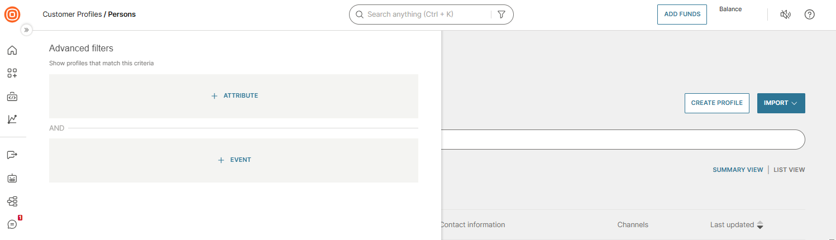Screen dimensions: 836x240
Task: Switch to Summary View
Action: click(737, 170)
